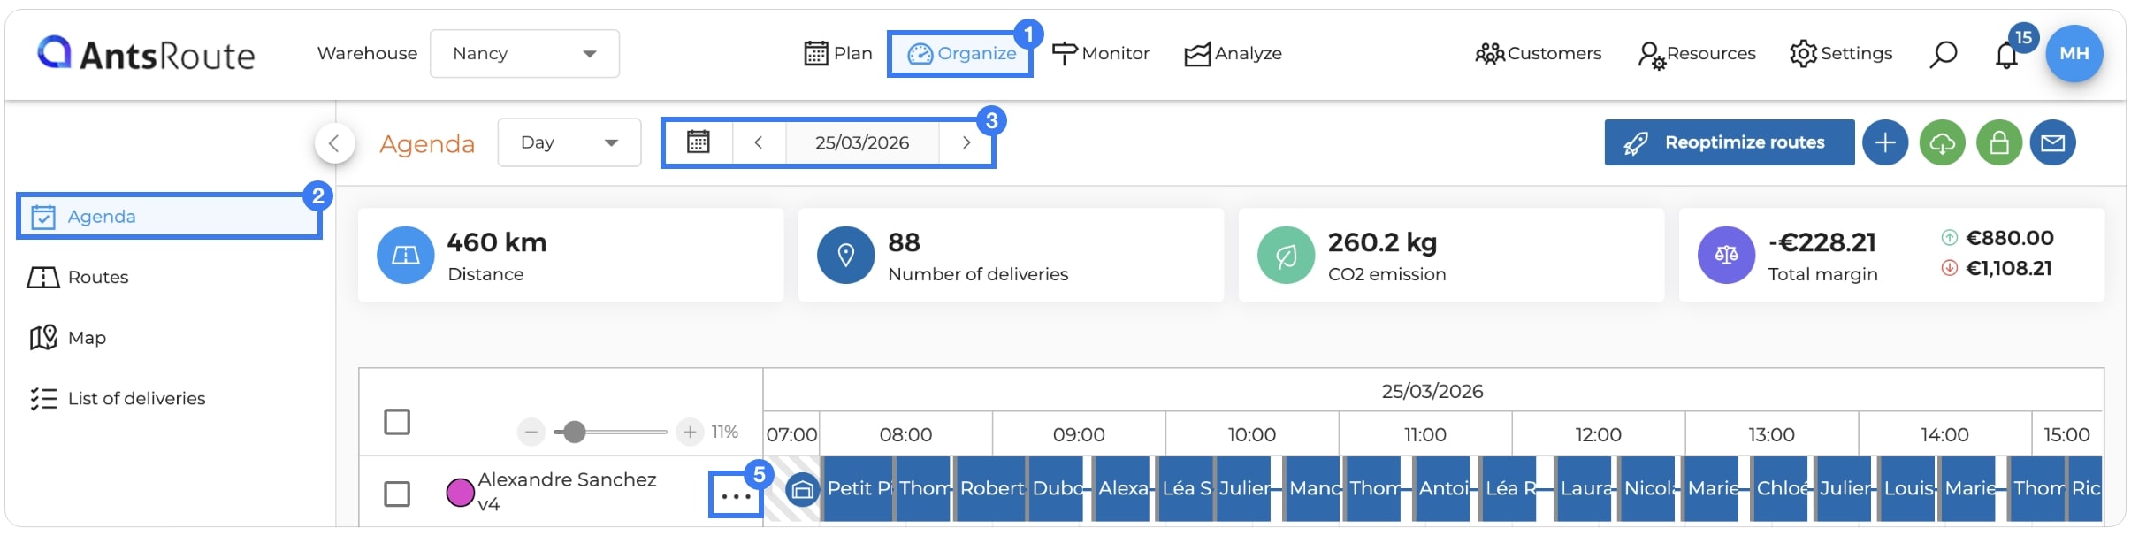The image size is (2131, 536).
Task: Select the Alexa delivery block
Action: (x=1122, y=488)
